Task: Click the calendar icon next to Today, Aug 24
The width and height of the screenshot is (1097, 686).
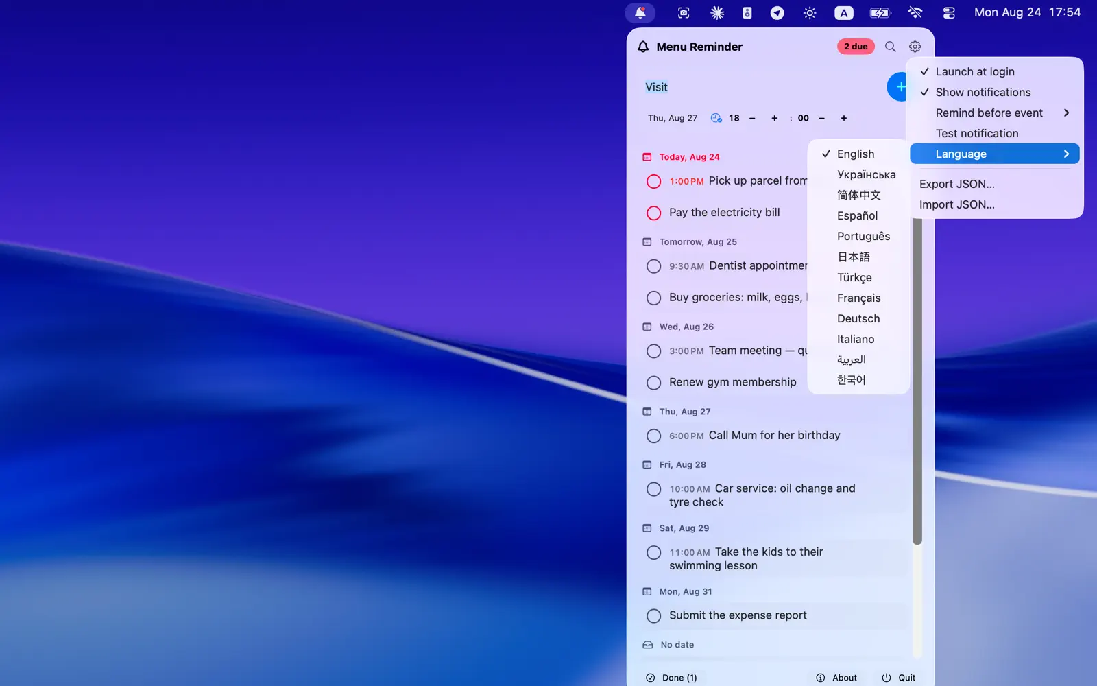Action: pos(647,157)
